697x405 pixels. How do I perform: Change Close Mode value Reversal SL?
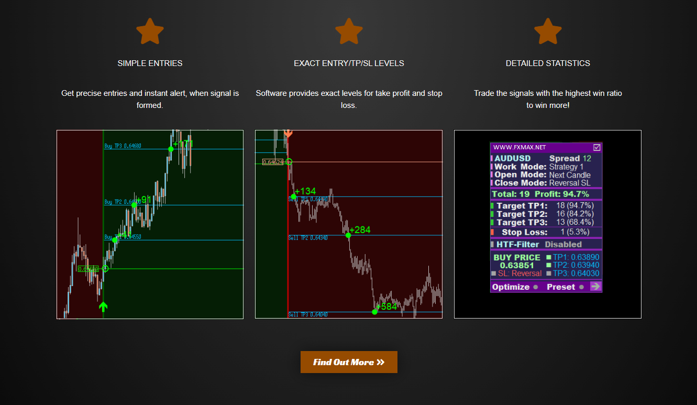[x=570, y=183]
